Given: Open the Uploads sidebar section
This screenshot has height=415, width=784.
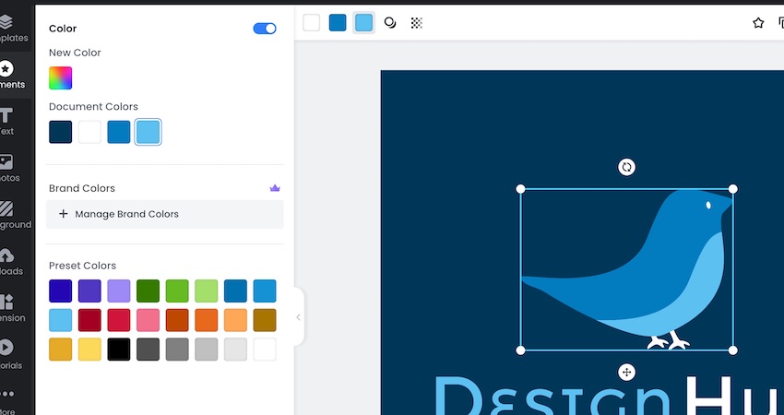Looking at the screenshot, I should pyautogui.click(x=10, y=262).
